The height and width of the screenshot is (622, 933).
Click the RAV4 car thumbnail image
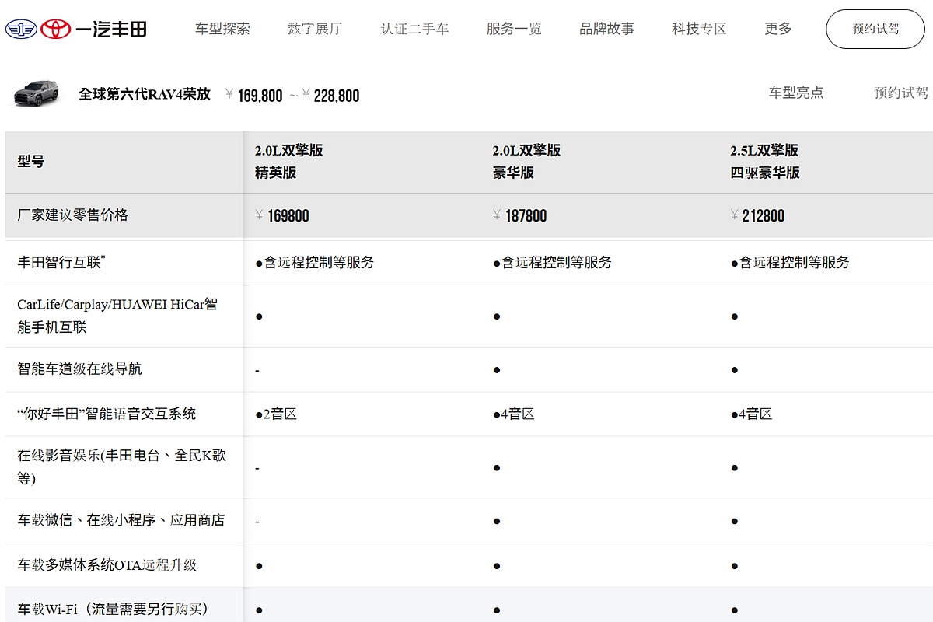(x=37, y=93)
